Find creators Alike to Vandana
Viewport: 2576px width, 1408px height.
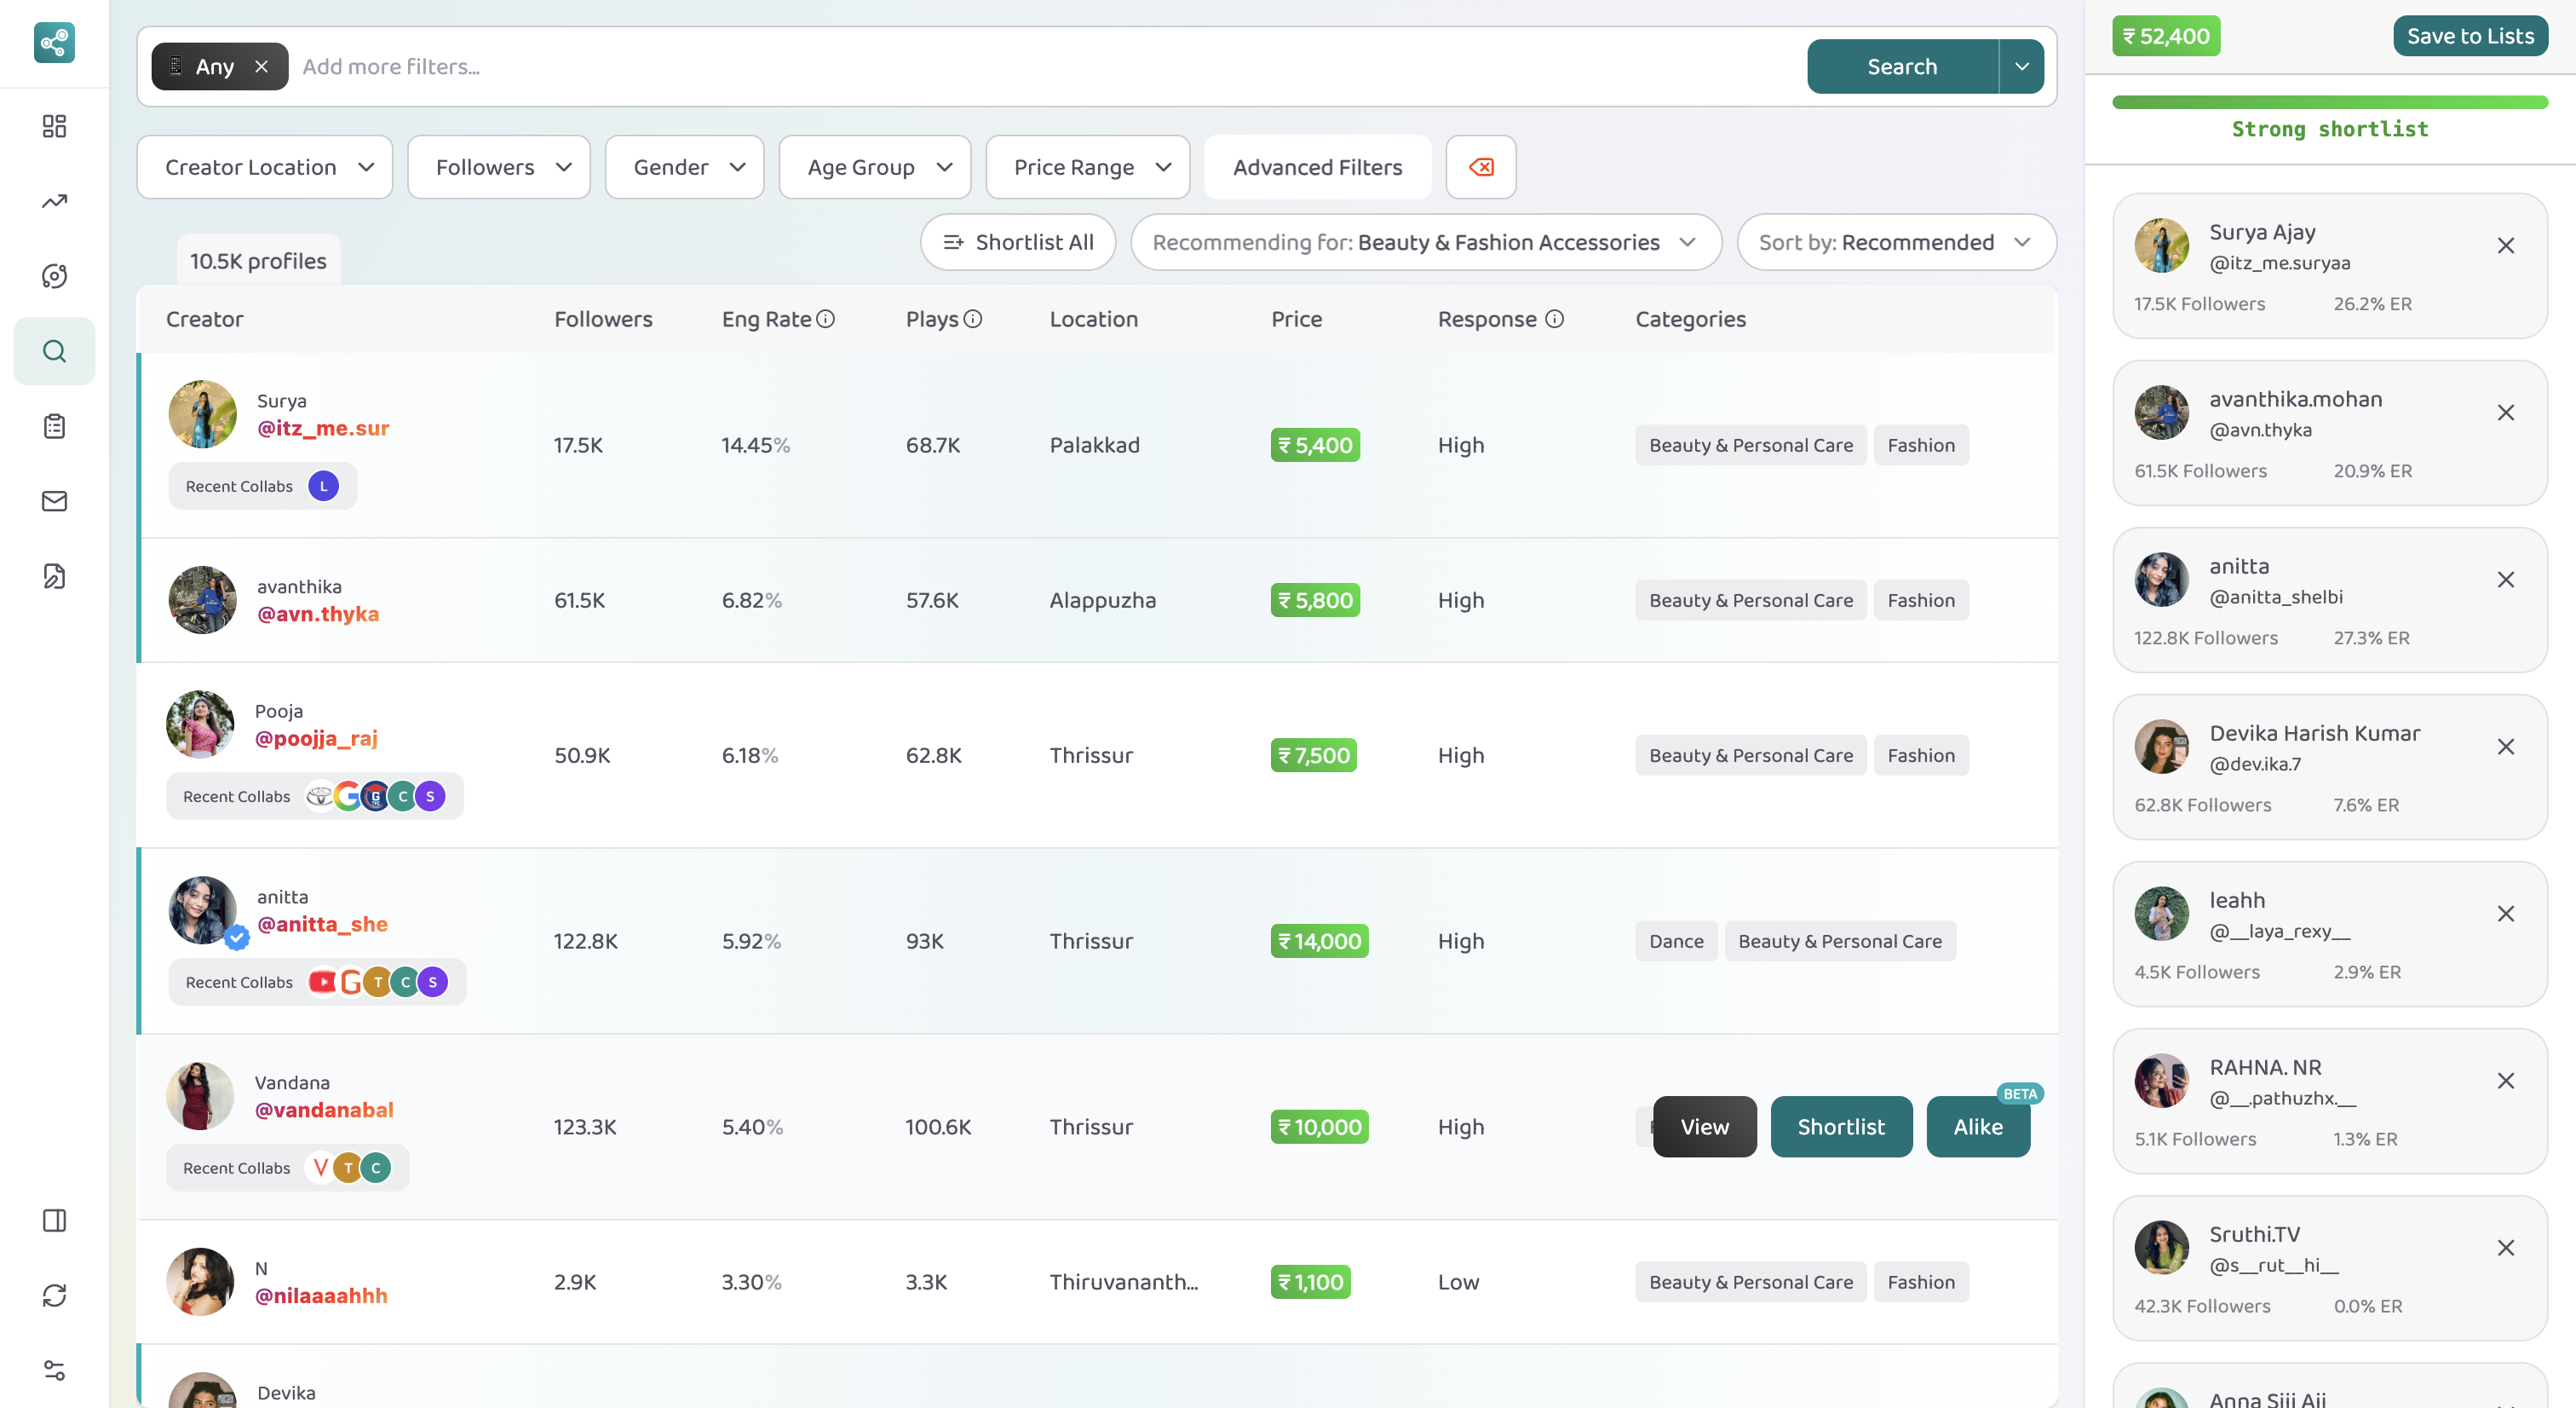(x=1978, y=1127)
